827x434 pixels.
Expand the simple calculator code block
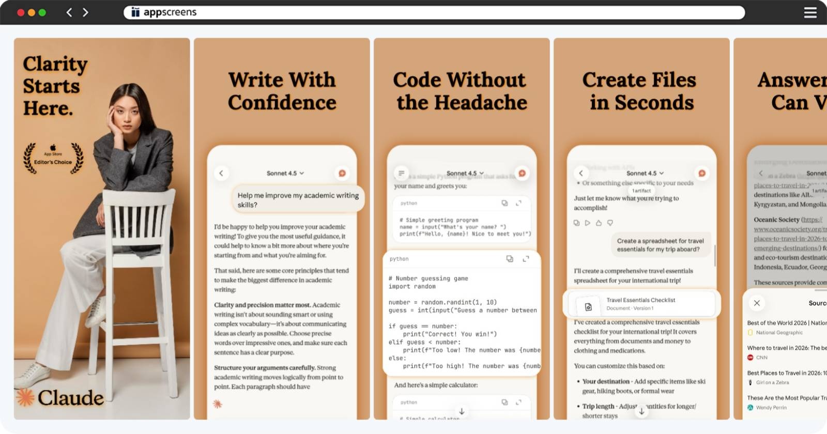click(519, 402)
